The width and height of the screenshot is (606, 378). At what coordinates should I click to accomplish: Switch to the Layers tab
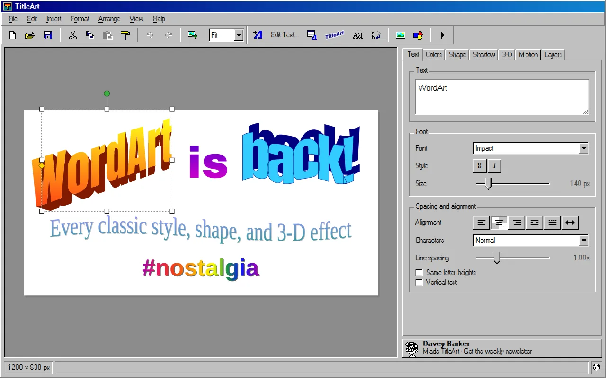click(553, 55)
